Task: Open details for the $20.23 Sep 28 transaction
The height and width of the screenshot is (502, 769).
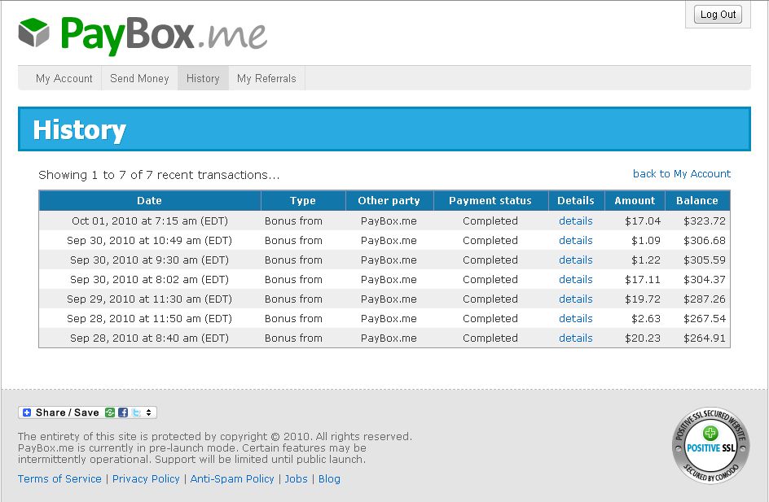Action: point(575,338)
